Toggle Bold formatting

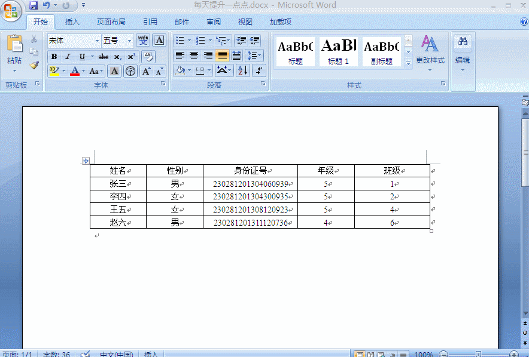54,57
